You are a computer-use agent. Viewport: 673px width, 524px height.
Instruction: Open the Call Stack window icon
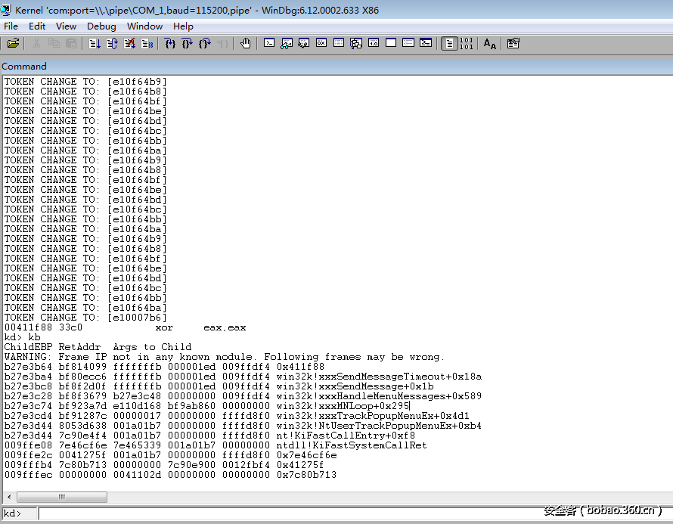[x=355, y=43]
